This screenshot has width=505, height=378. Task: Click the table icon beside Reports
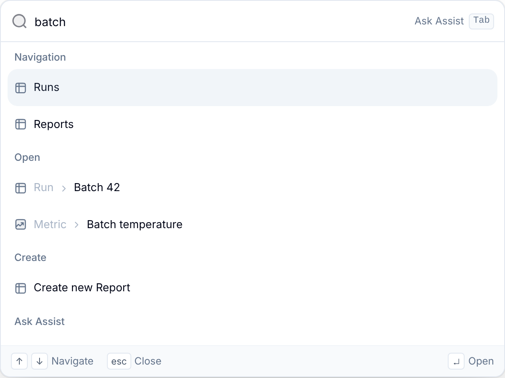click(x=21, y=124)
